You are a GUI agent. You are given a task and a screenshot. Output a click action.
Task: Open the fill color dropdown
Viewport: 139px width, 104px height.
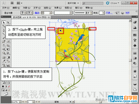[25, 13]
